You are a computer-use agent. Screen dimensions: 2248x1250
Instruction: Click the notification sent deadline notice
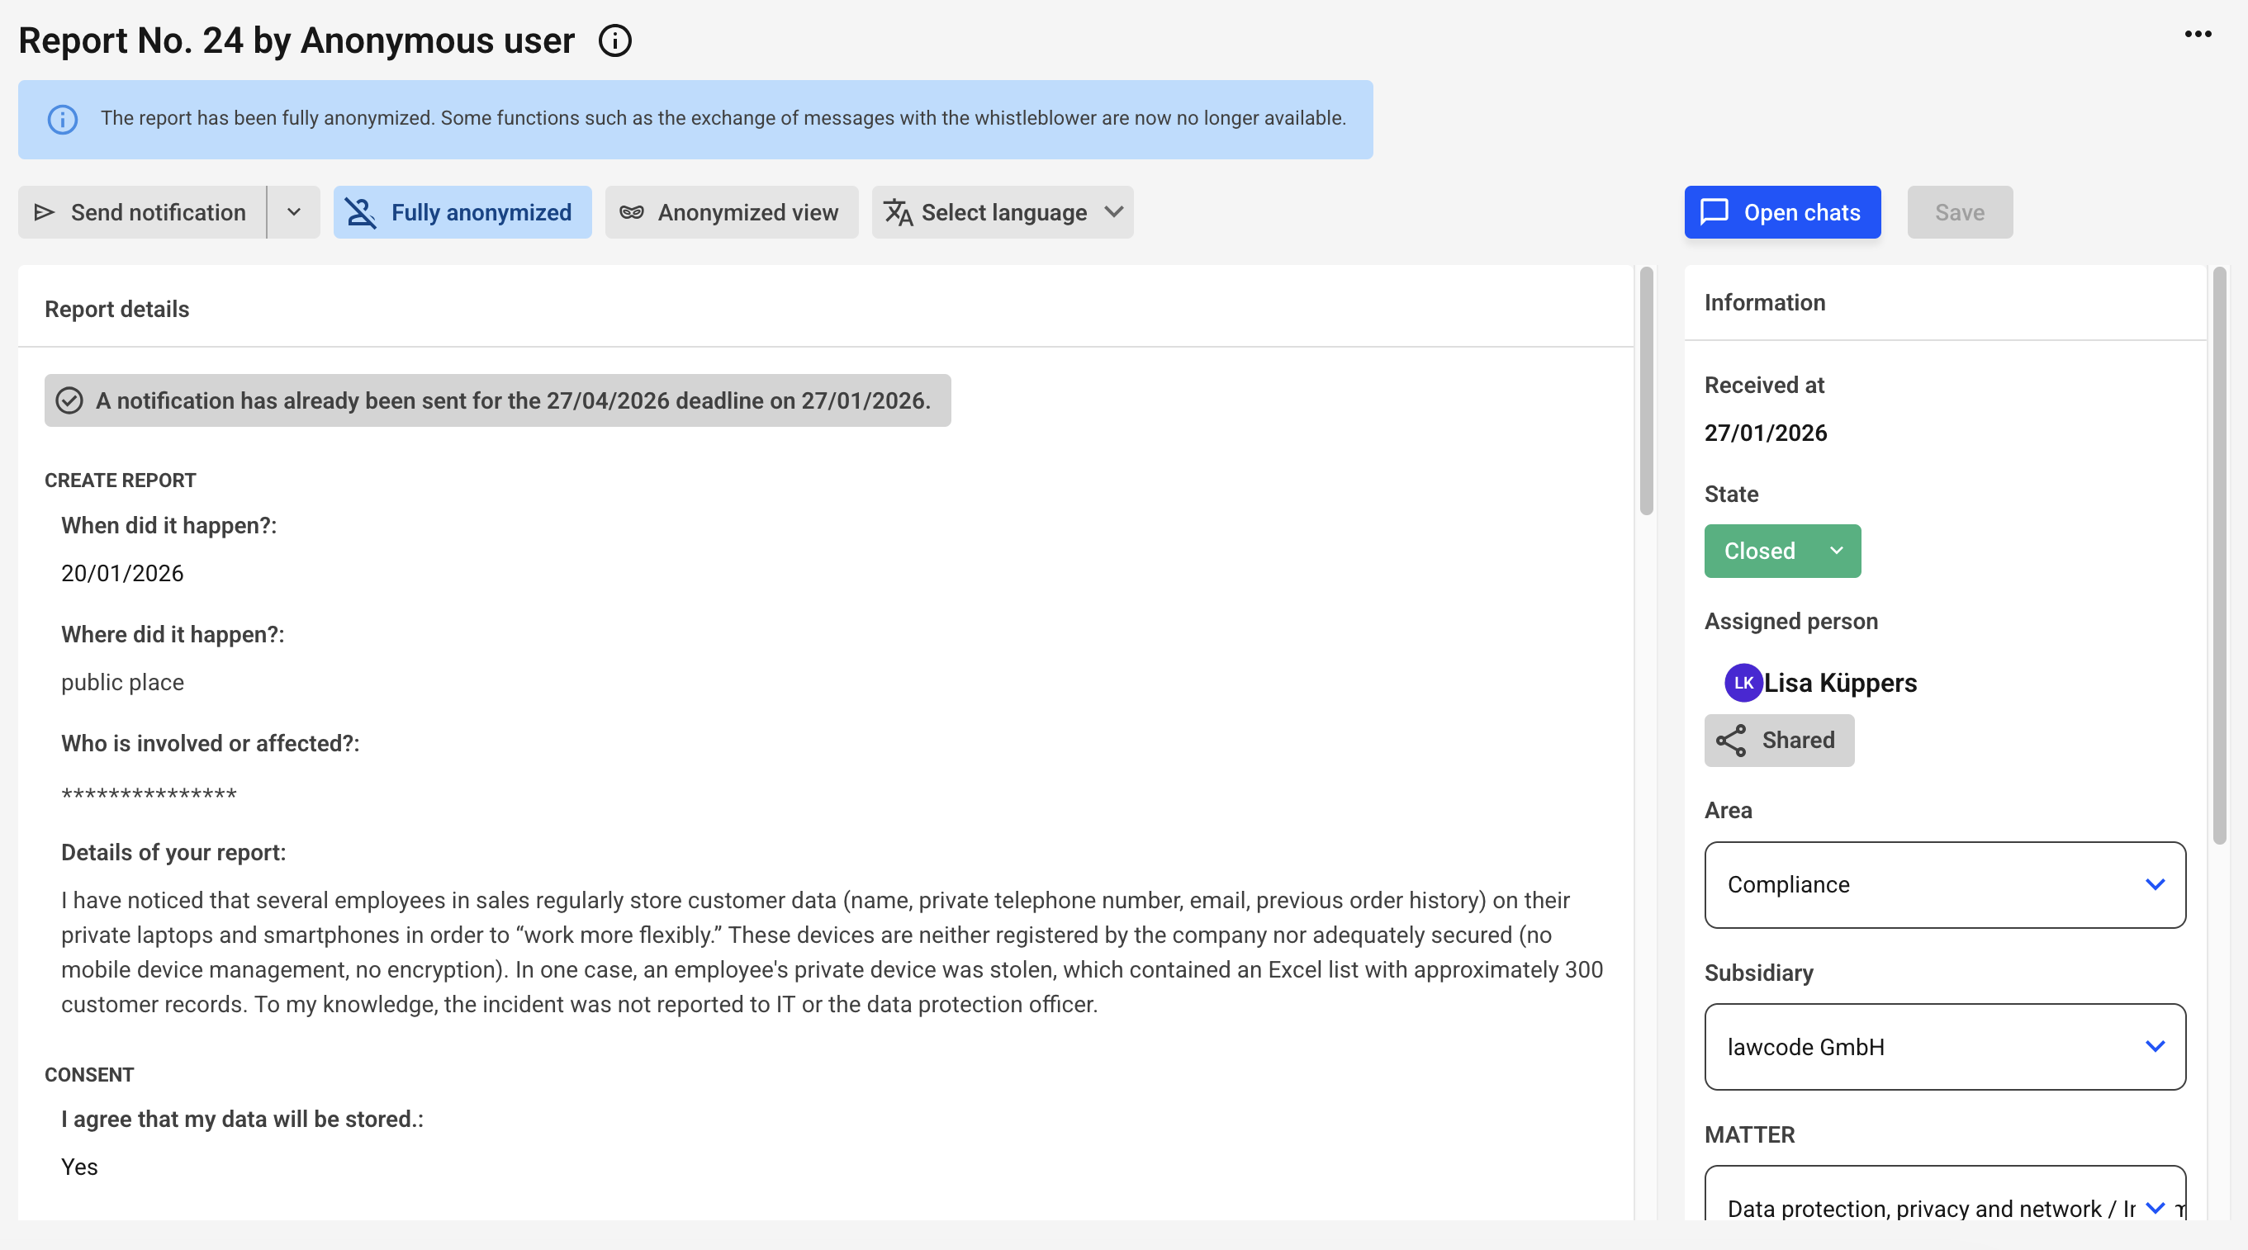(497, 400)
